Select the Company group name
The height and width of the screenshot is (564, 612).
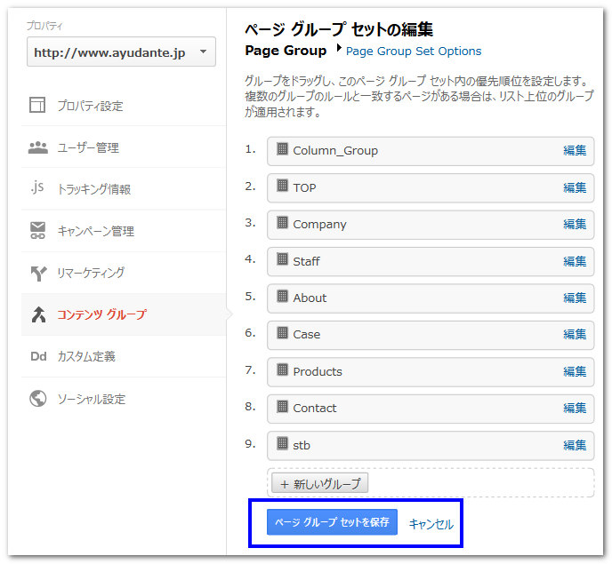point(319,225)
